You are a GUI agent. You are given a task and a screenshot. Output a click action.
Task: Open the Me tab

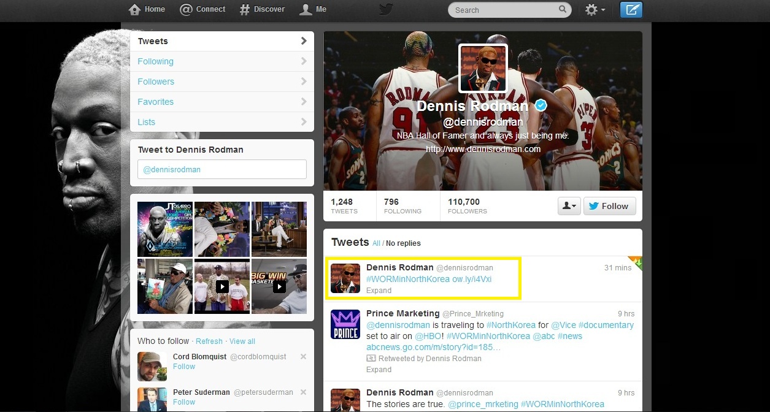(313, 10)
